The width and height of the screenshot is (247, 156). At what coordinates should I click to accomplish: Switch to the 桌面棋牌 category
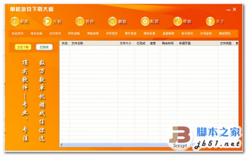pyautogui.click(x=168, y=34)
